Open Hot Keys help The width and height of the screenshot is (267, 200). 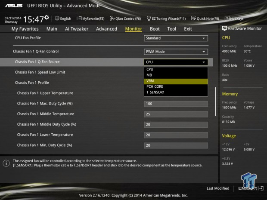(234, 18)
